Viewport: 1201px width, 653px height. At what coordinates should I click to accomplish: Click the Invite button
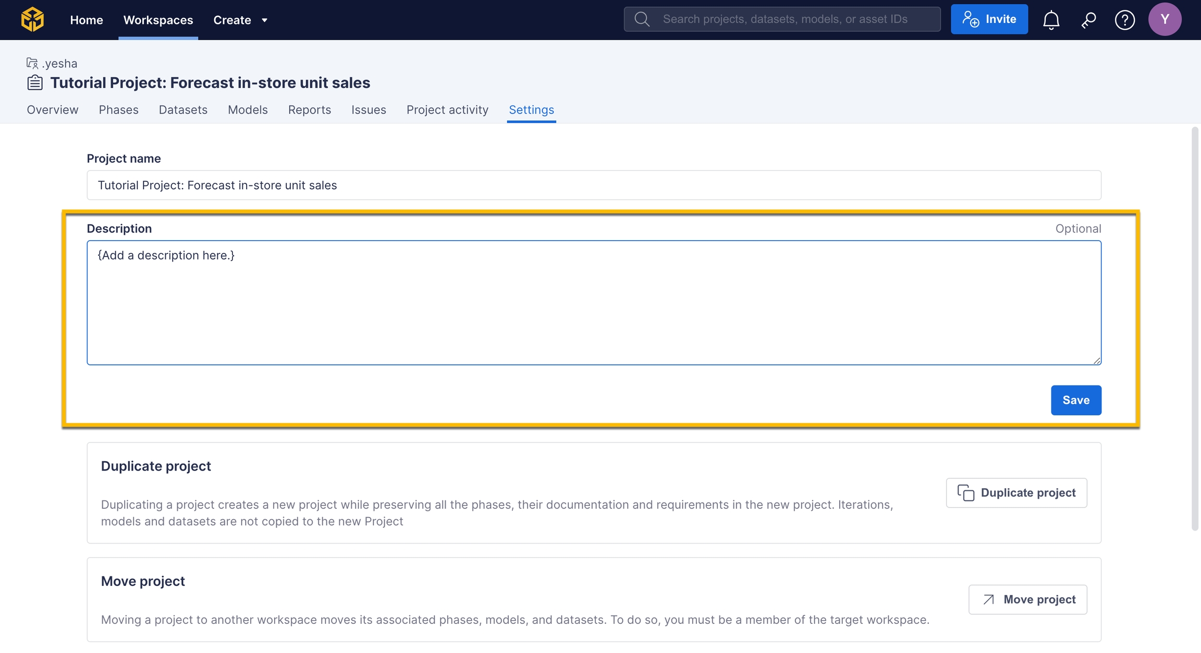989,19
